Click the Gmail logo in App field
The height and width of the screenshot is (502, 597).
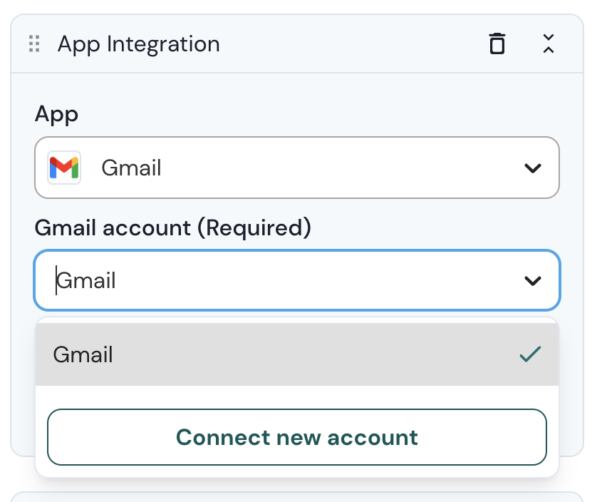click(63, 168)
